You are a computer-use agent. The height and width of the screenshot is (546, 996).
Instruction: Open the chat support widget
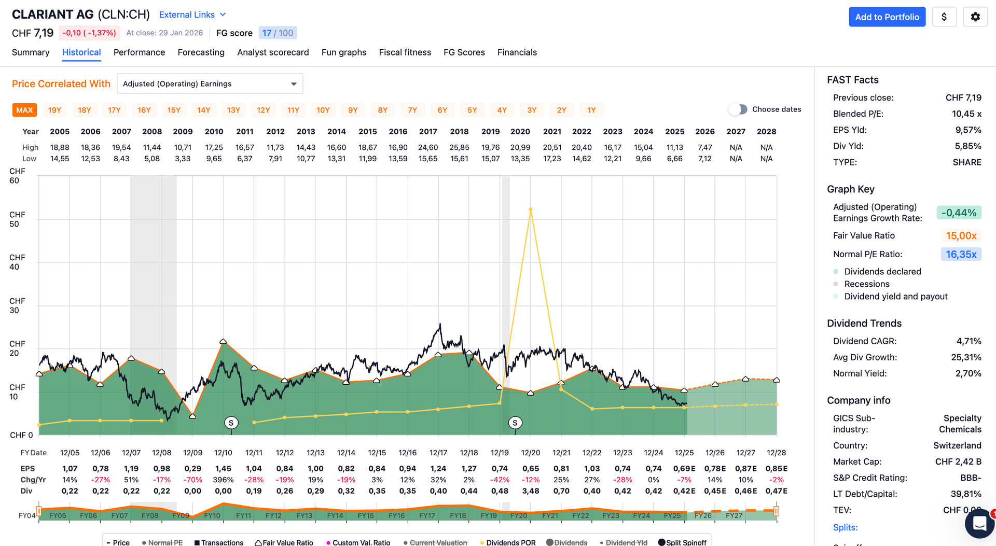tap(979, 524)
